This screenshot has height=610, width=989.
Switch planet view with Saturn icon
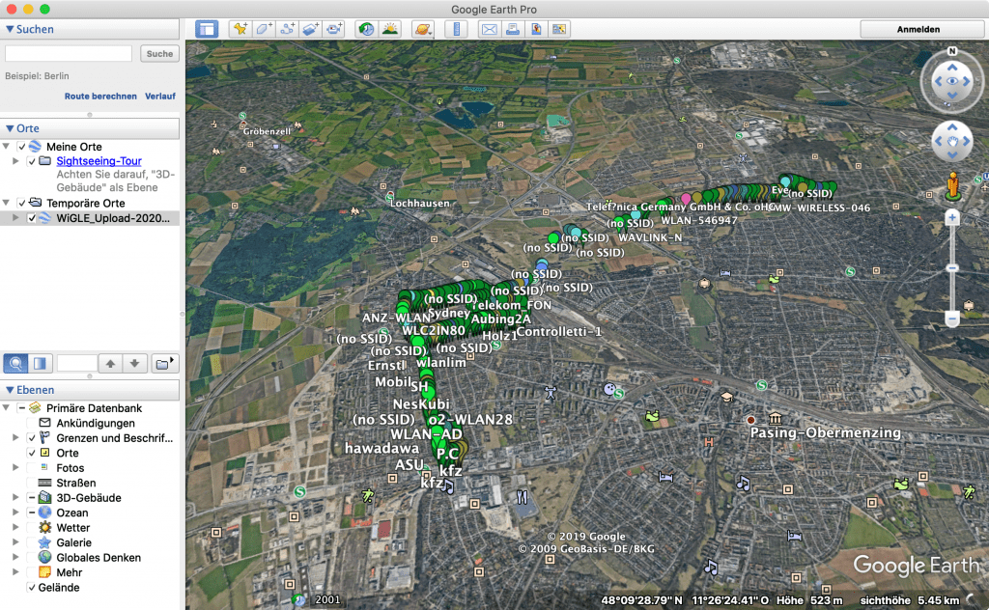pos(423,29)
